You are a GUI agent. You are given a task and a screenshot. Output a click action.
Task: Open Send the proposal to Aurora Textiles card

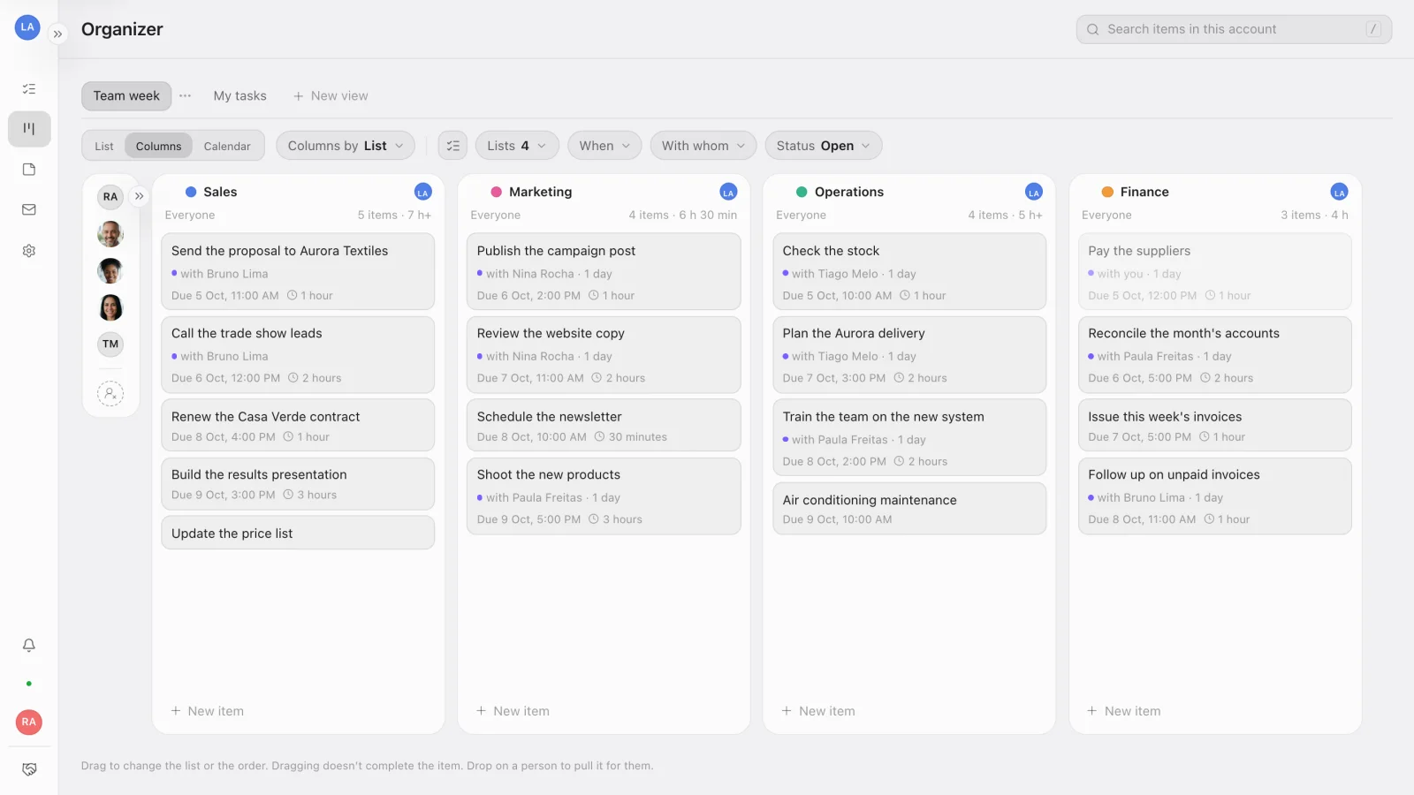[x=298, y=271]
